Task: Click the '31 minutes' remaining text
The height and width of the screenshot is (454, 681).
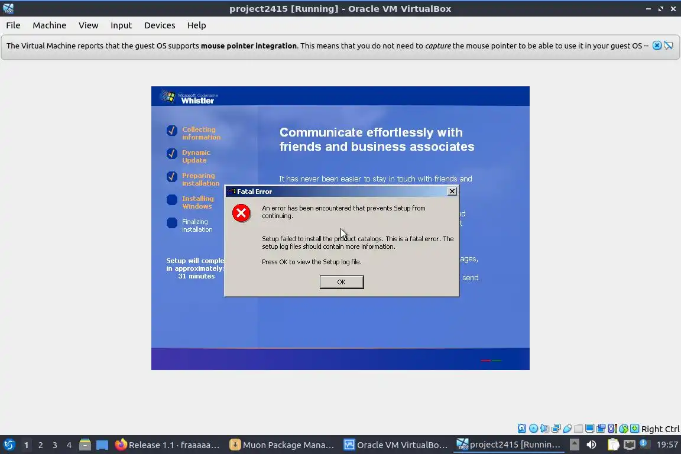Action: click(196, 276)
